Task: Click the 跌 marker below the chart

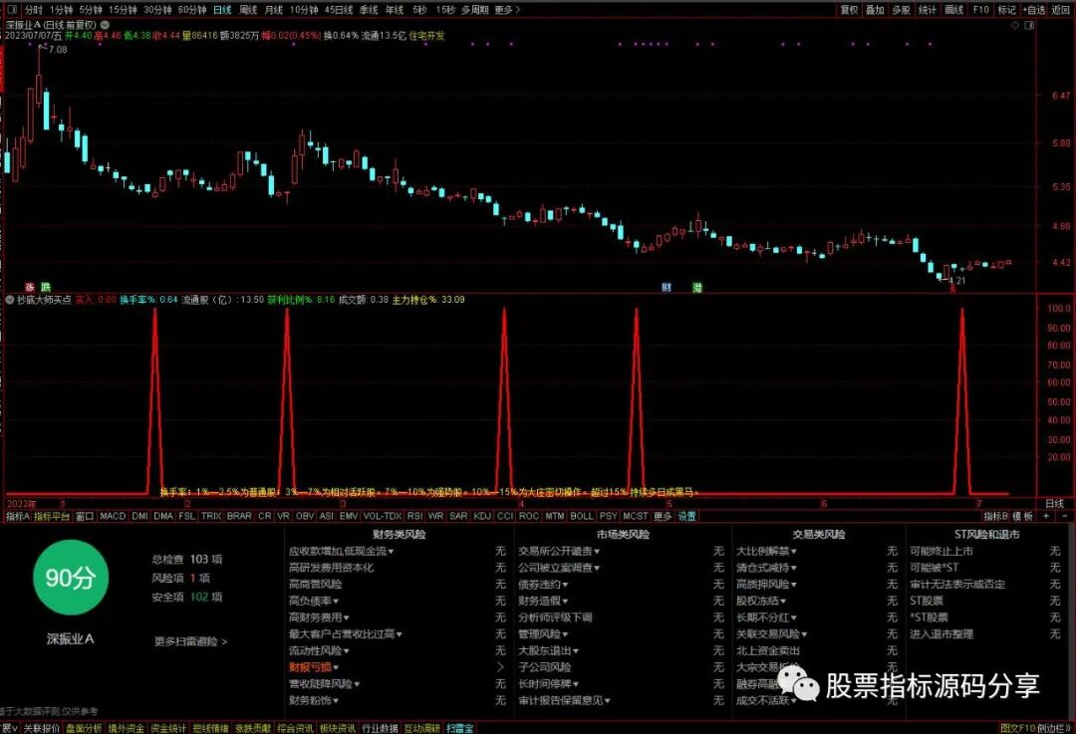Action: 45,287
